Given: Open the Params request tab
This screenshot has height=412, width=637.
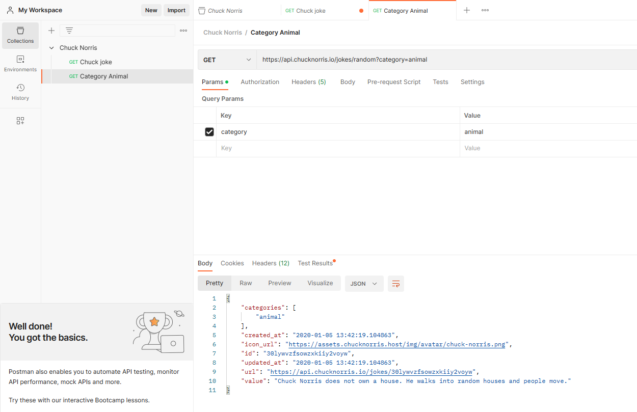Looking at the screenshot, I should (x=215, y=82).
